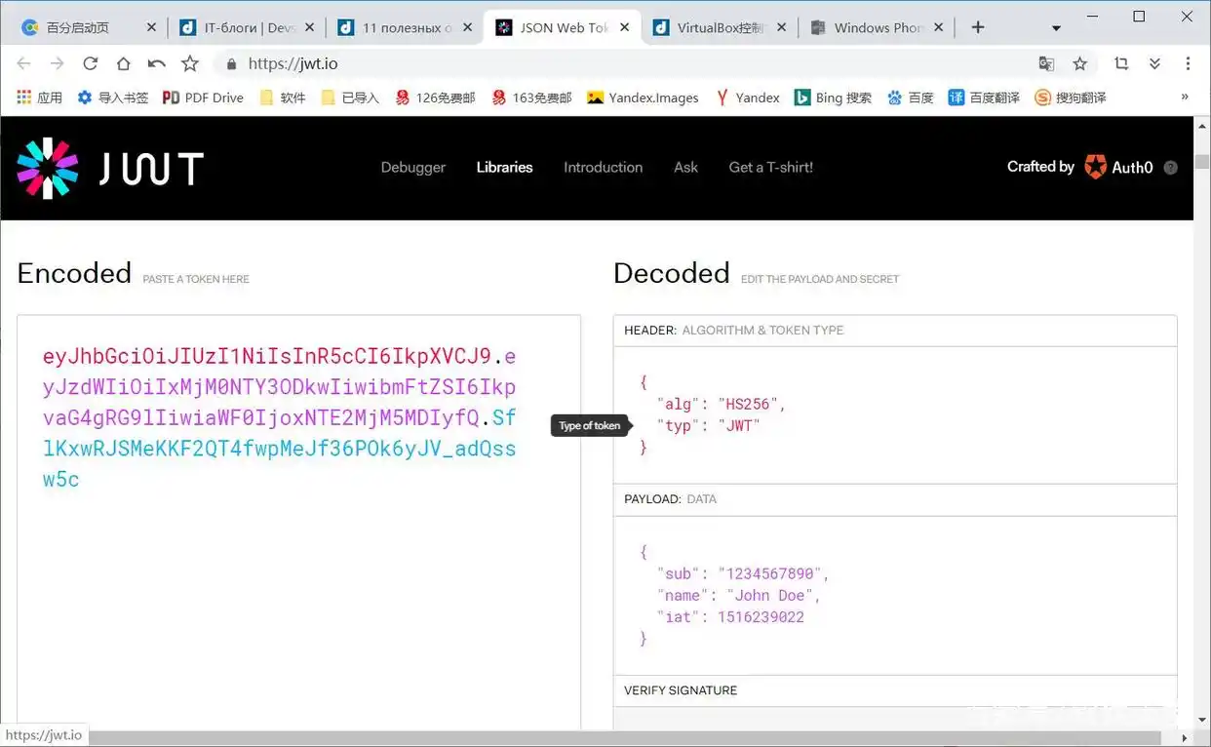The height and width of the screenshot is (747, 1211).
Task: Open the Debugger section link
Action: coord(412,167)
